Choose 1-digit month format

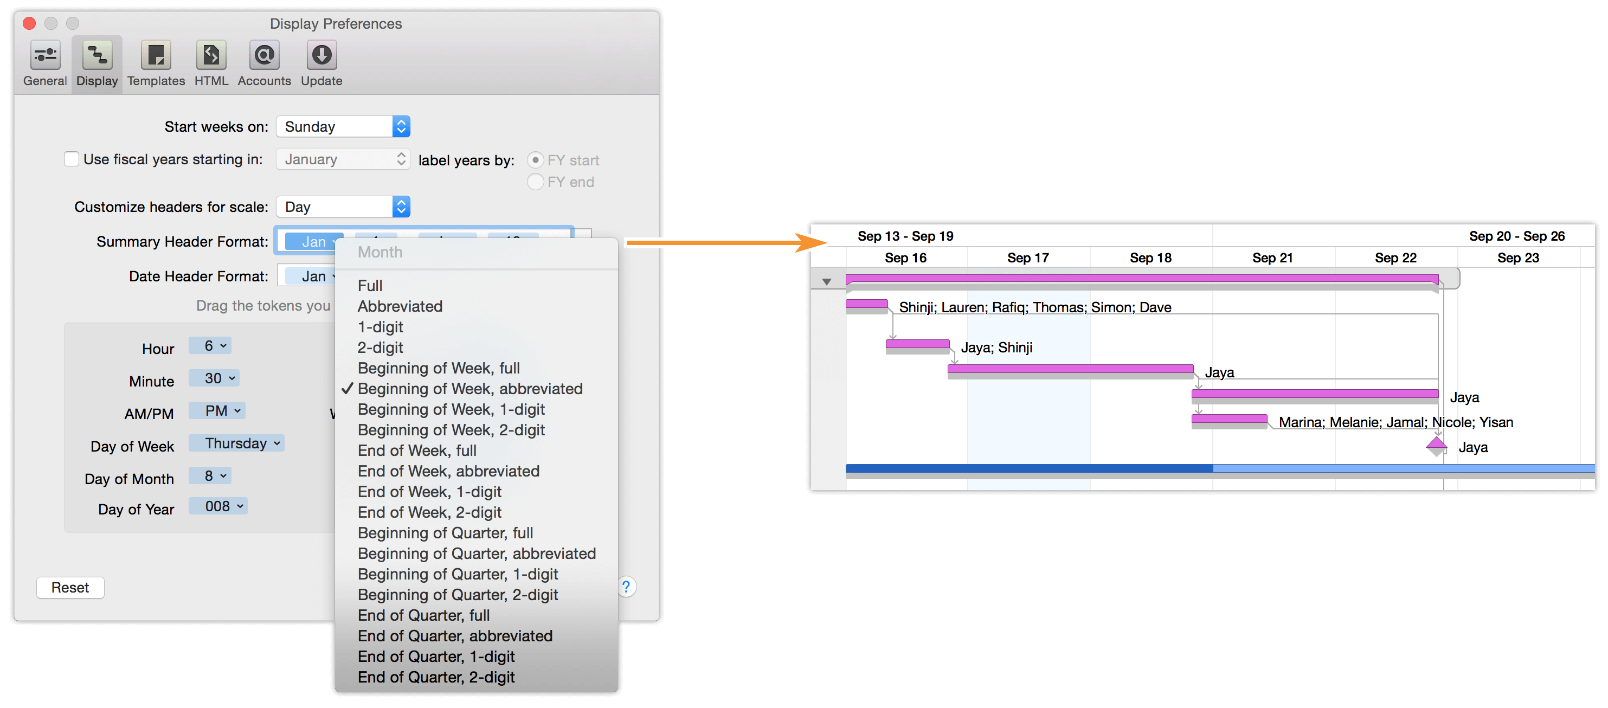[x=477, y=326]
